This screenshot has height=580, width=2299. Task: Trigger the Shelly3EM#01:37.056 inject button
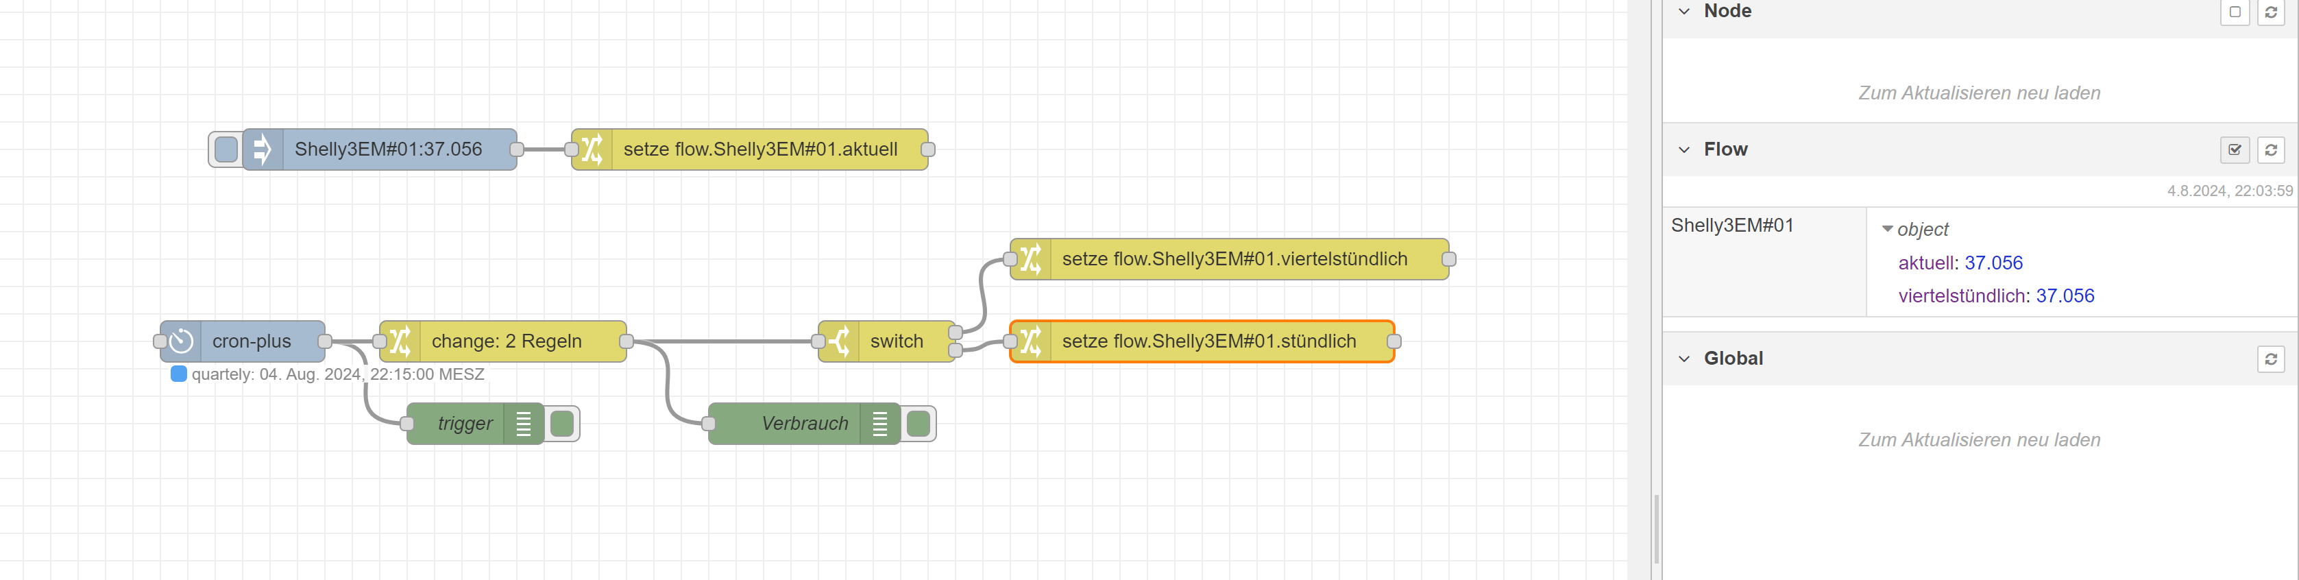click(x=226, y=149)
